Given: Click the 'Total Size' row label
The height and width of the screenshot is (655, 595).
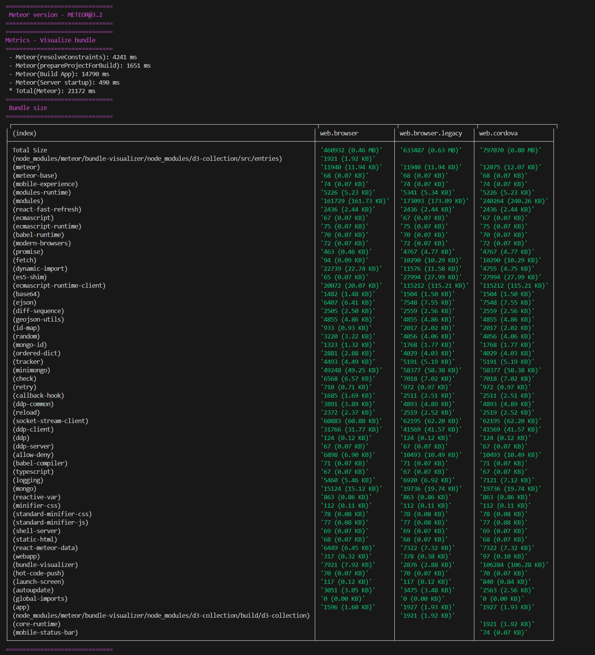Looking at the screenshot, I should 30,150.
